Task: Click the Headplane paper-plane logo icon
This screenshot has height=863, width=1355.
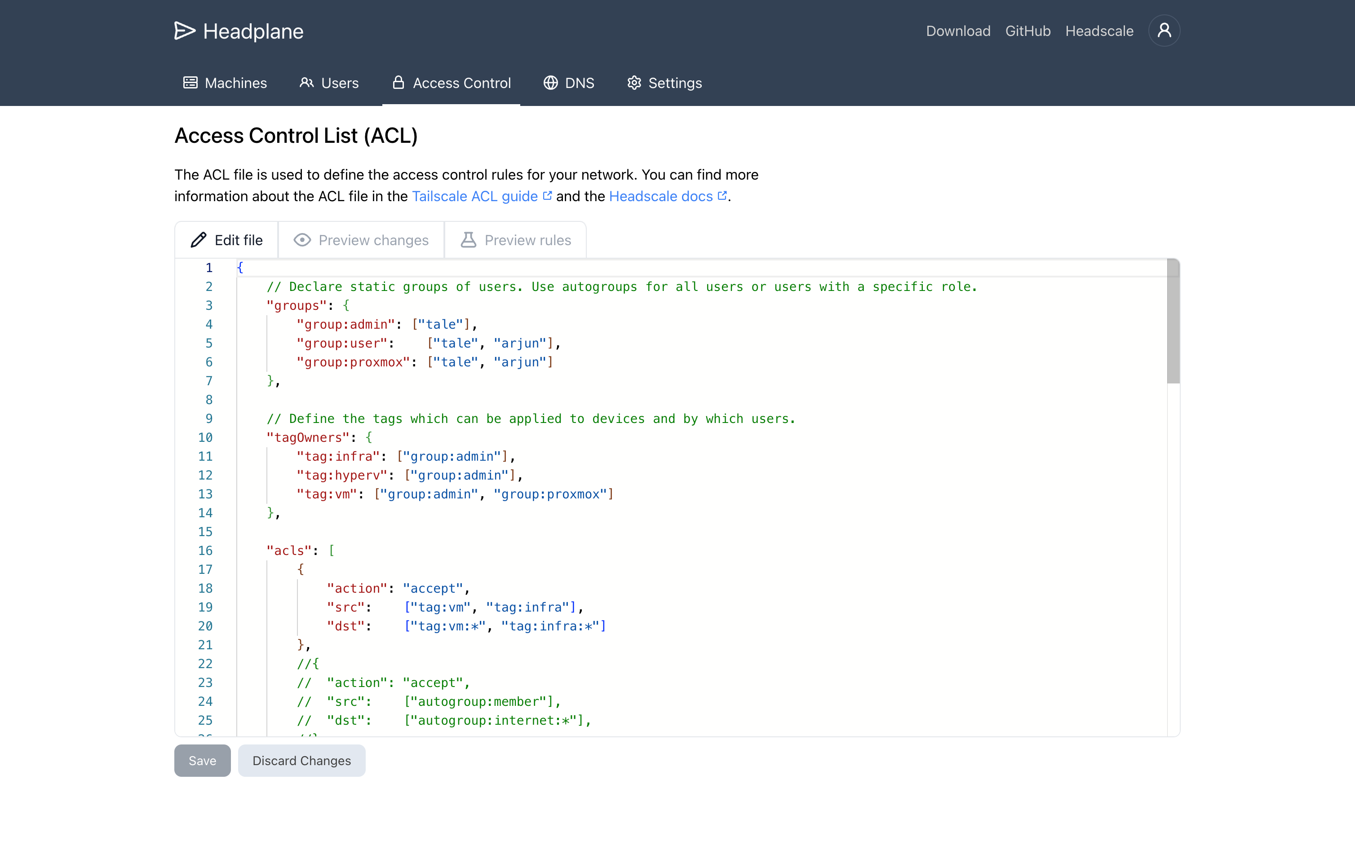Action: click(185, 31)
